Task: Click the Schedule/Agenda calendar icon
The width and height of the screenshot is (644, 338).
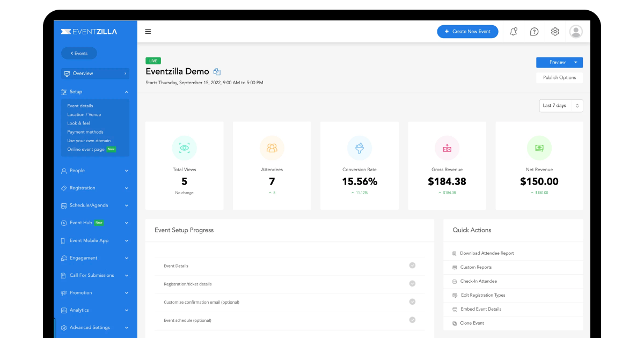Action: [64, 205]
